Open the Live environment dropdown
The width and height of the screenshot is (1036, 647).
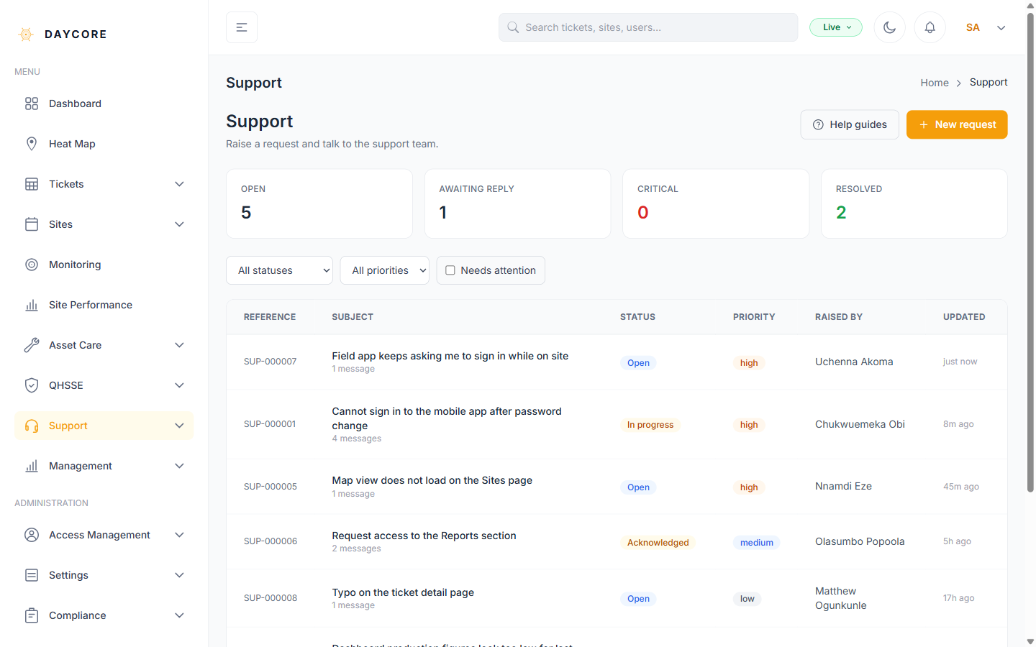836,27
